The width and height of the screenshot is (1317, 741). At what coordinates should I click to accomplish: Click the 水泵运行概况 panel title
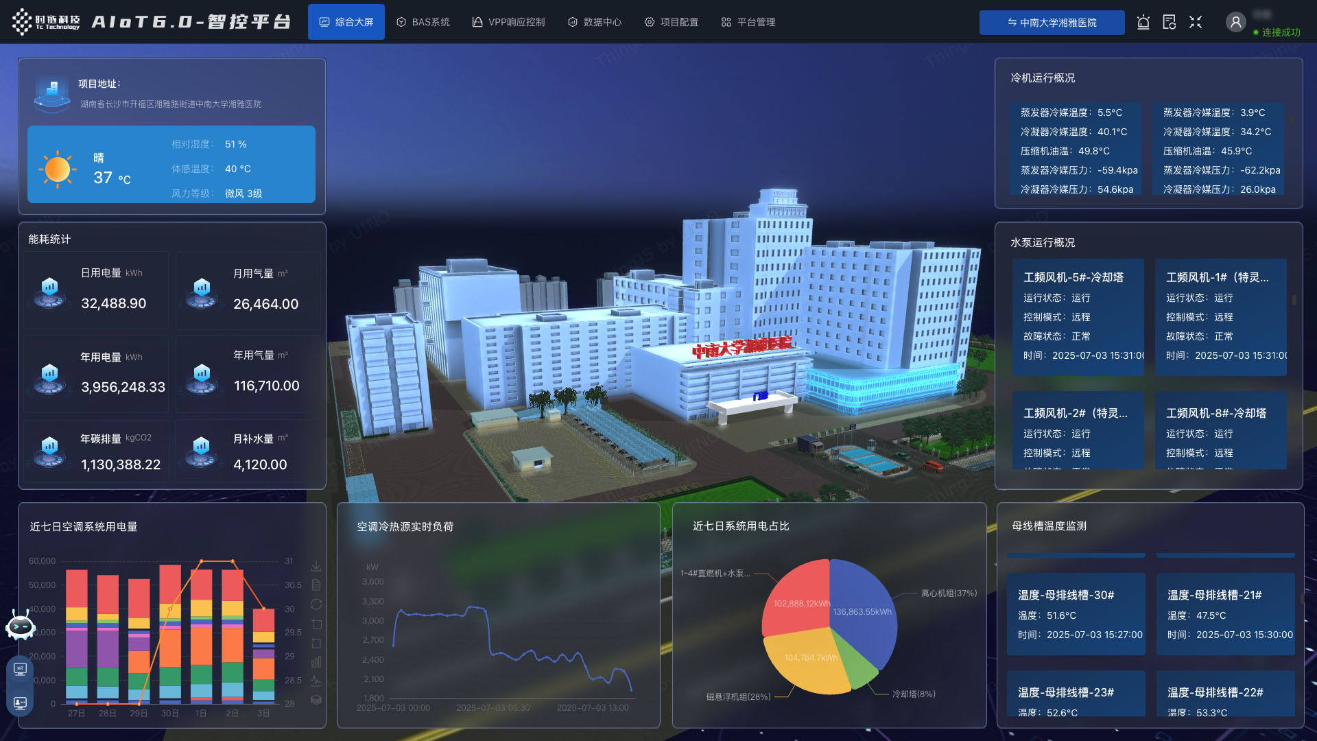tap(1043, 243)
